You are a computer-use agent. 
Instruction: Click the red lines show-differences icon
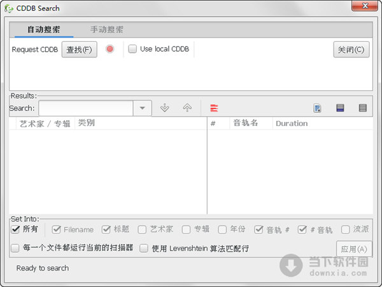click(x=214, y=108)
